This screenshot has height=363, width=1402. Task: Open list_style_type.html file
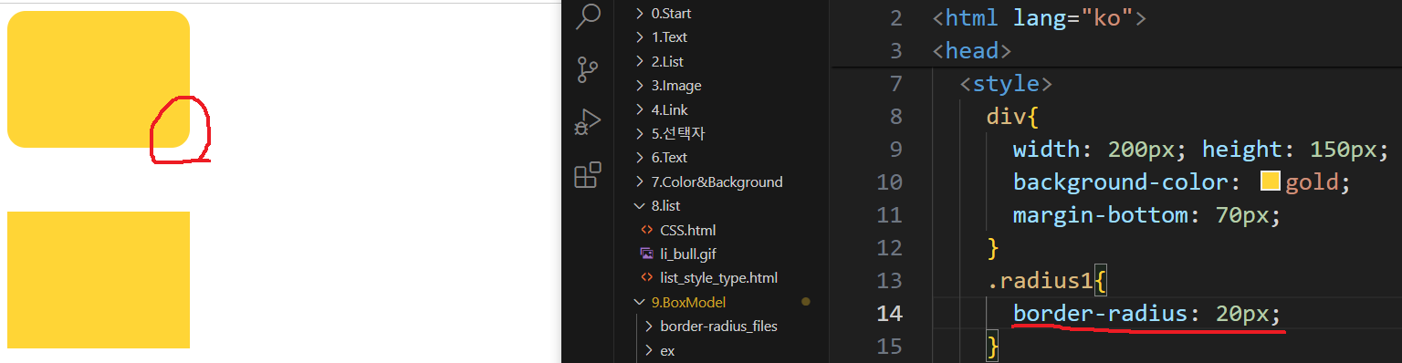tap(718, 277)
